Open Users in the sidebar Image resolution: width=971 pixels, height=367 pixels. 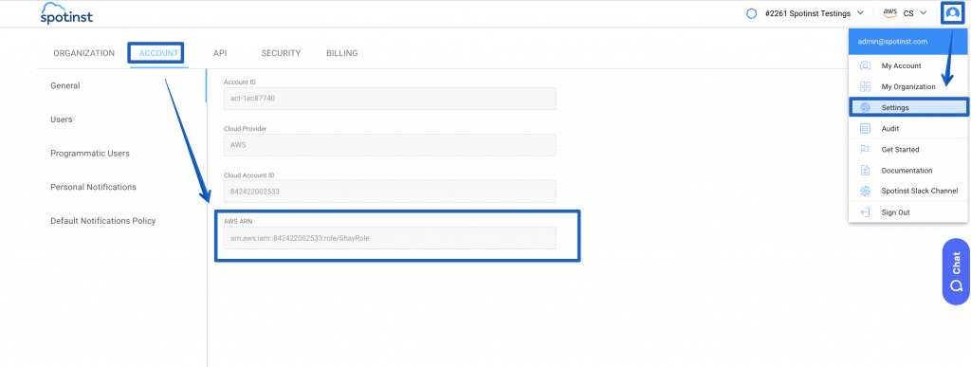(x=62, y=119)
